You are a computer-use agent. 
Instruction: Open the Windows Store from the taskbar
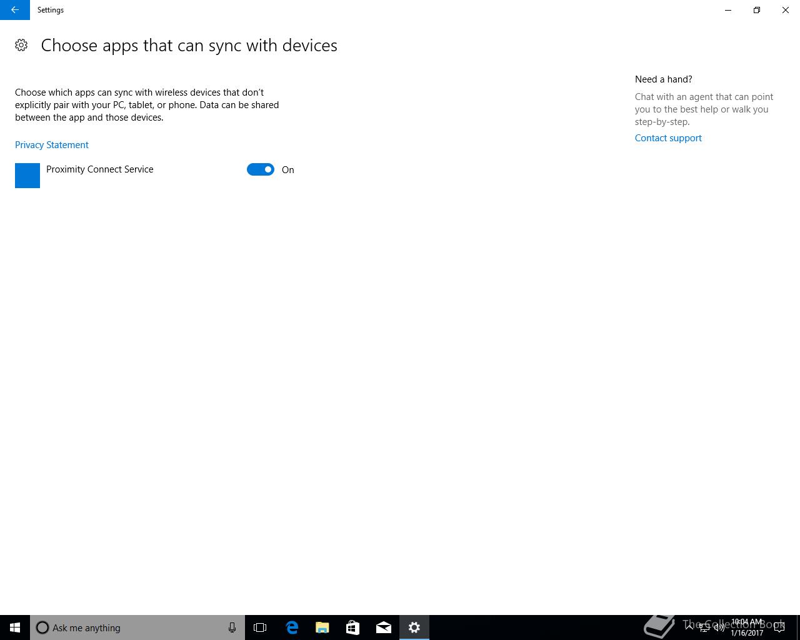click(x=353, y=627)
